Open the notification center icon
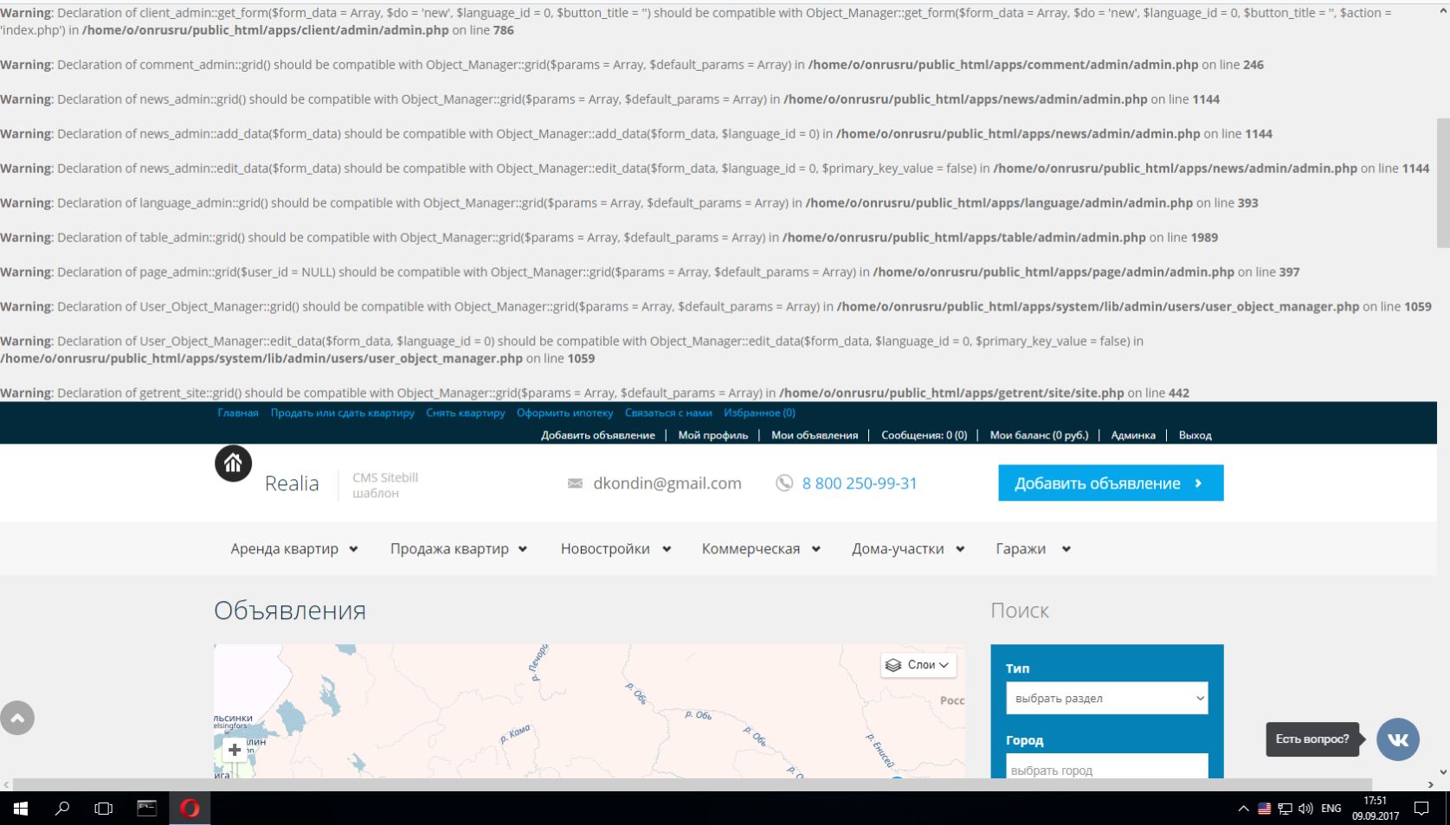Viewport: 1450px width, 825px height. point(1421,808)
